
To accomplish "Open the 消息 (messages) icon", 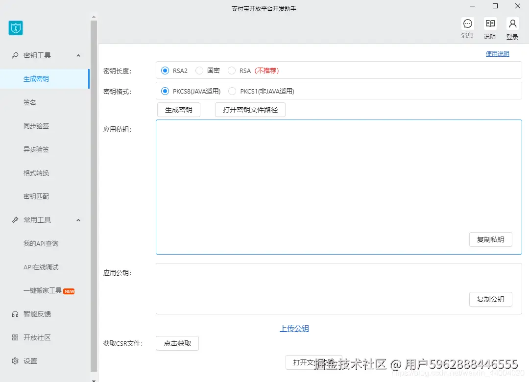I will (x=467, y=27).
